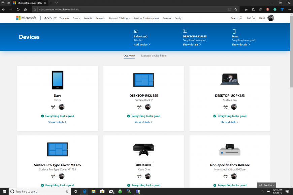Open the Edge browser taskbar icon
This screenshot has height=195, width=293.
point(85,191)
